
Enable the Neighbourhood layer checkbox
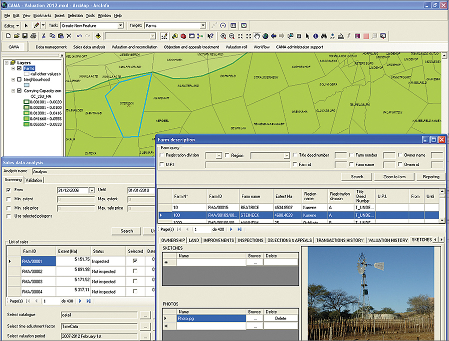pos(19,79)
